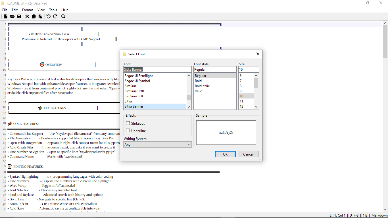Select Segoe UI Semilight font
The height and width of the screenshot is (218, 388).
pos(155,76)
